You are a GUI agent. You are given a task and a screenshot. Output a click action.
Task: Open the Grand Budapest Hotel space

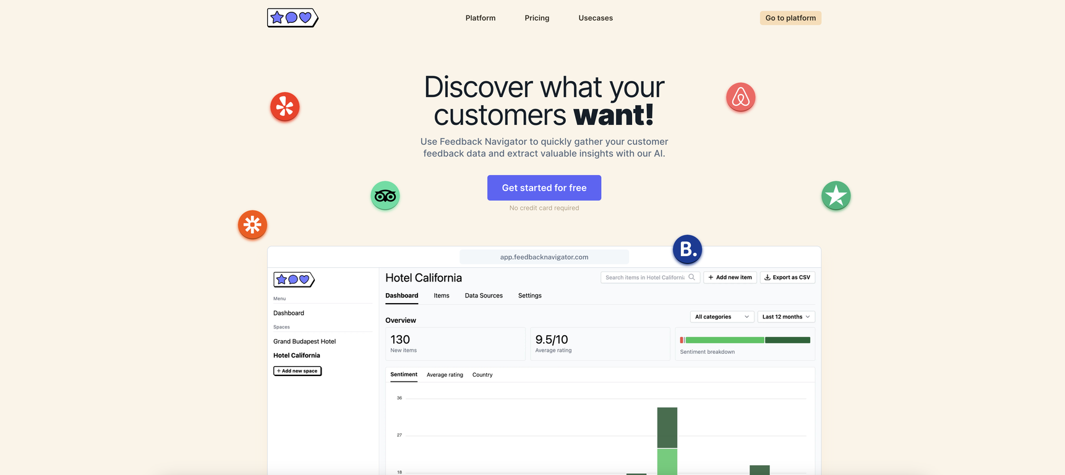coord(304,341)
